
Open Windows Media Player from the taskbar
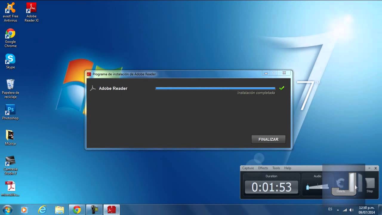24,210
